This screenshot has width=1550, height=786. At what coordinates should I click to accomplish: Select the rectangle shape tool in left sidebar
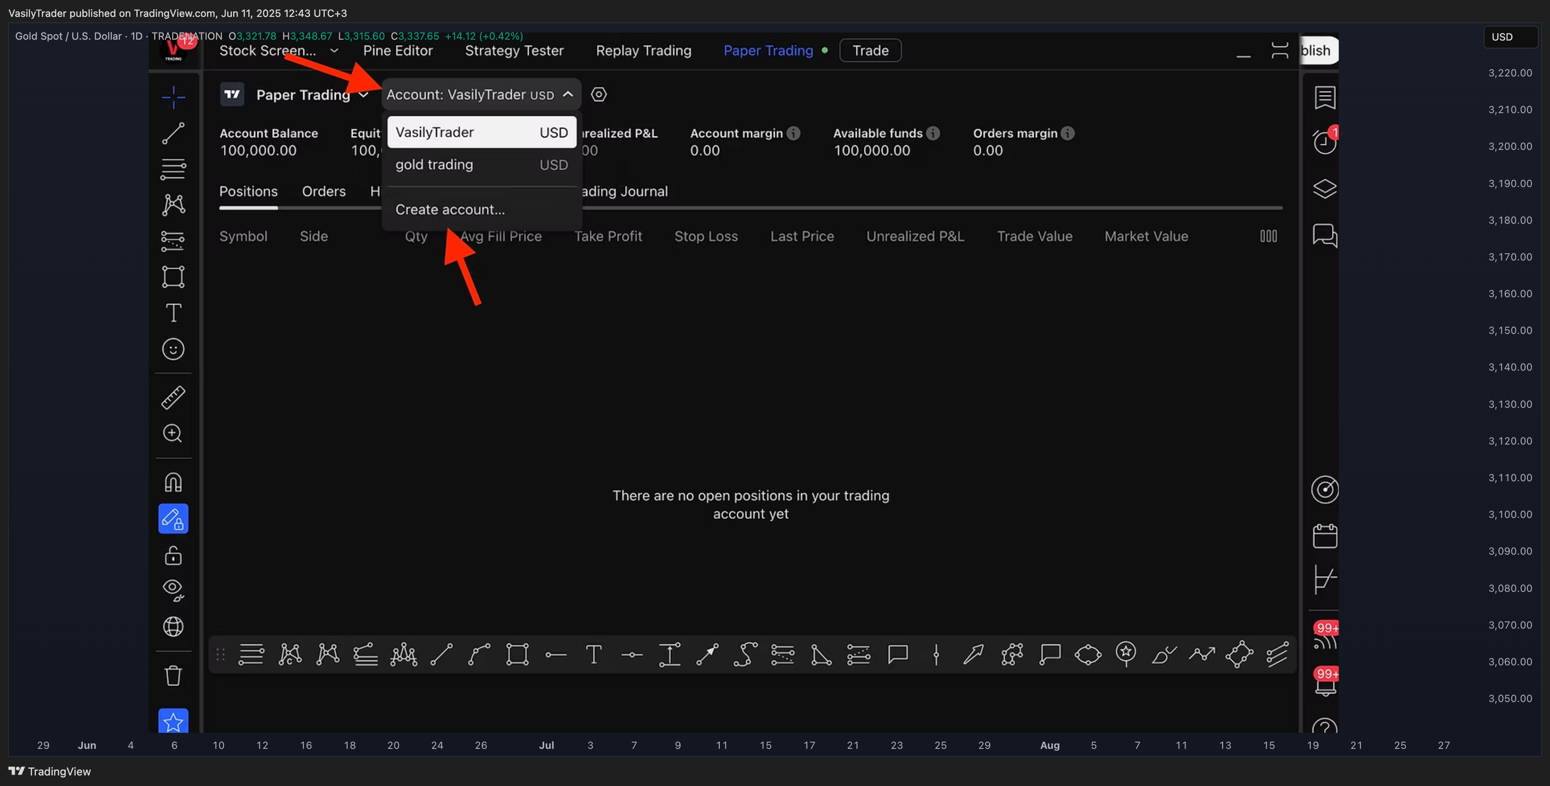[173, 276]
